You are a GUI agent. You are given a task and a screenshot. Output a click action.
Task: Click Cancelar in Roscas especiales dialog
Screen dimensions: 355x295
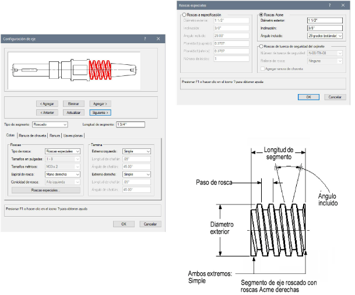[335, 97]
